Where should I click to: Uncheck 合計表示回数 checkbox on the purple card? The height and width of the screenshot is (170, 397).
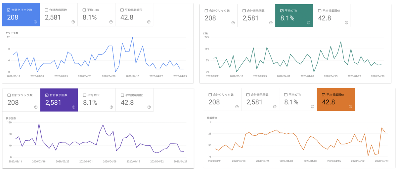coord(47,95)
